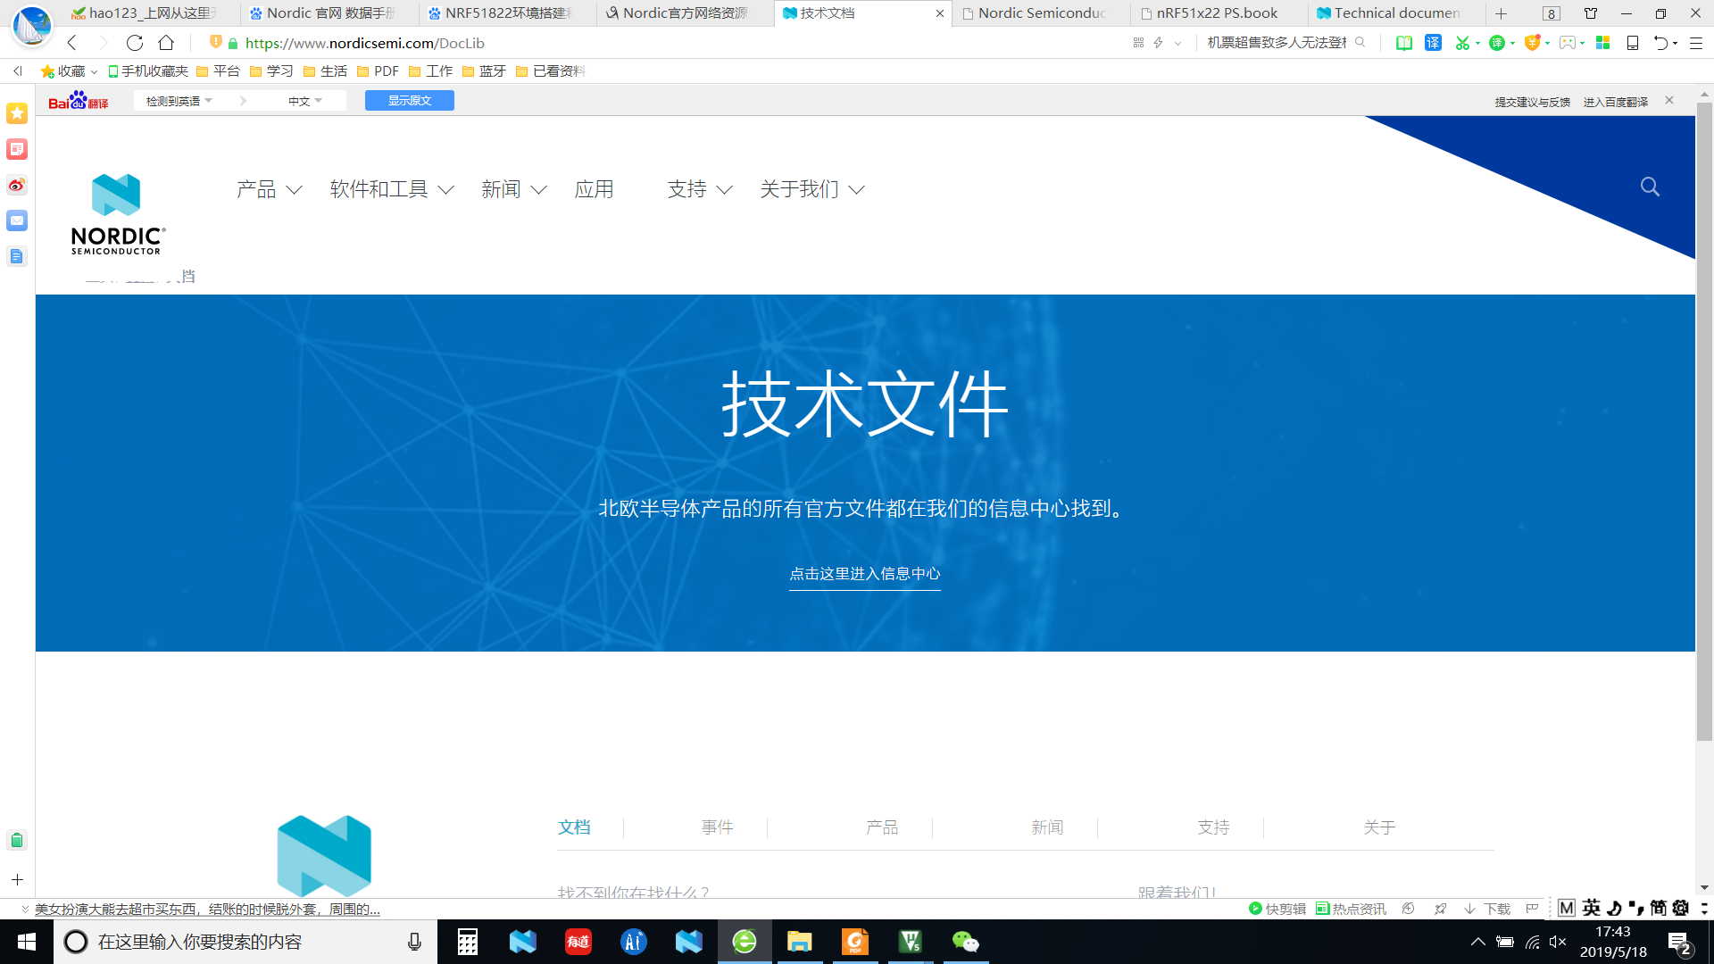Go to browser home page icon

166,43
